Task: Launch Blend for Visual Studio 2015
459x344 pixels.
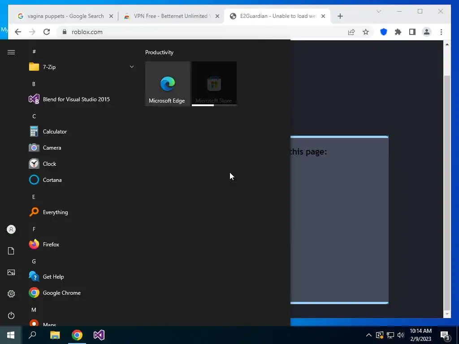Action: click(x=82, y=99)
